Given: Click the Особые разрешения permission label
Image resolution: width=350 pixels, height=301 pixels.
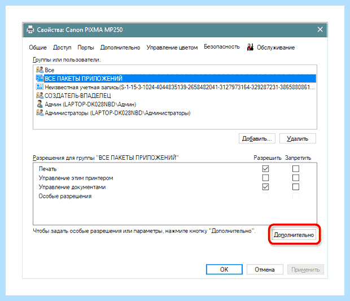Looking at the screenshot, I should click(65, 196).
